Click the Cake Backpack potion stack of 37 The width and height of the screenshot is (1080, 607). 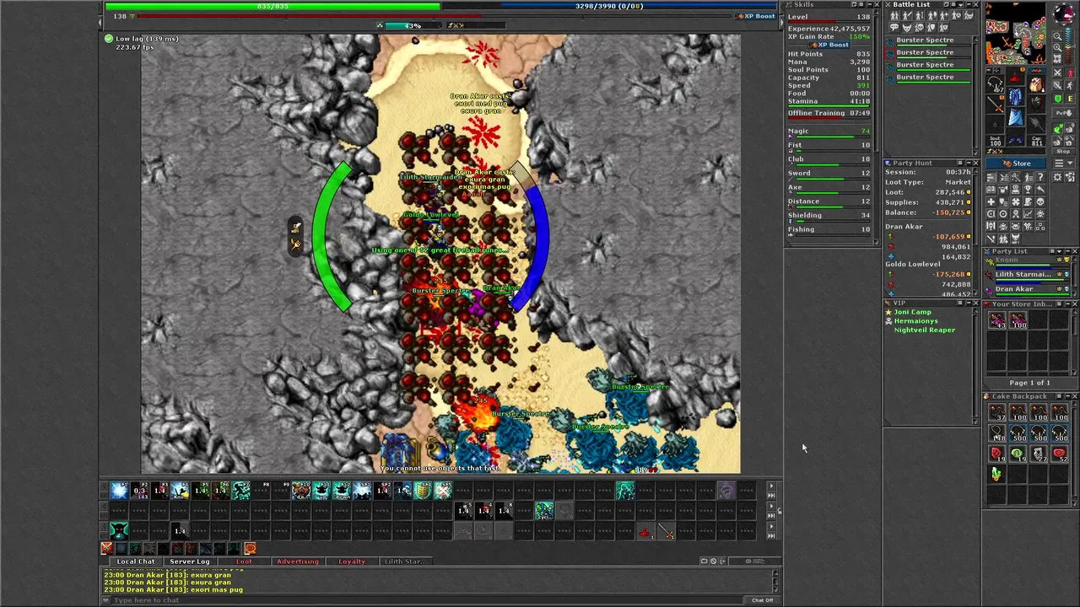click(x=997, y=412)
